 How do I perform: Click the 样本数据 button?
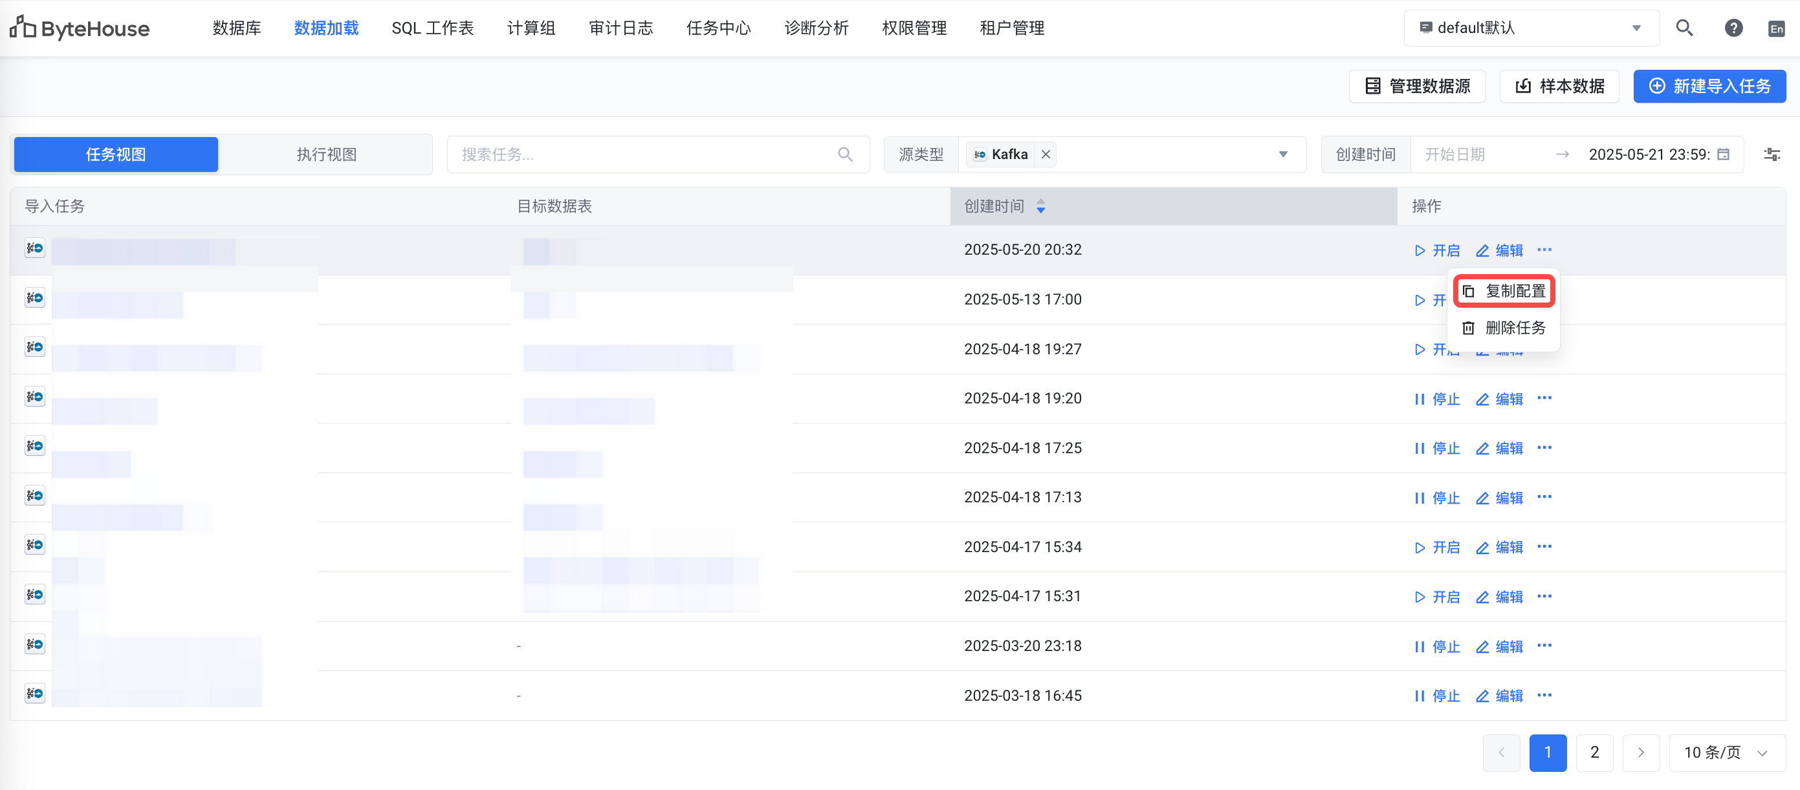tap(1559, 86)
